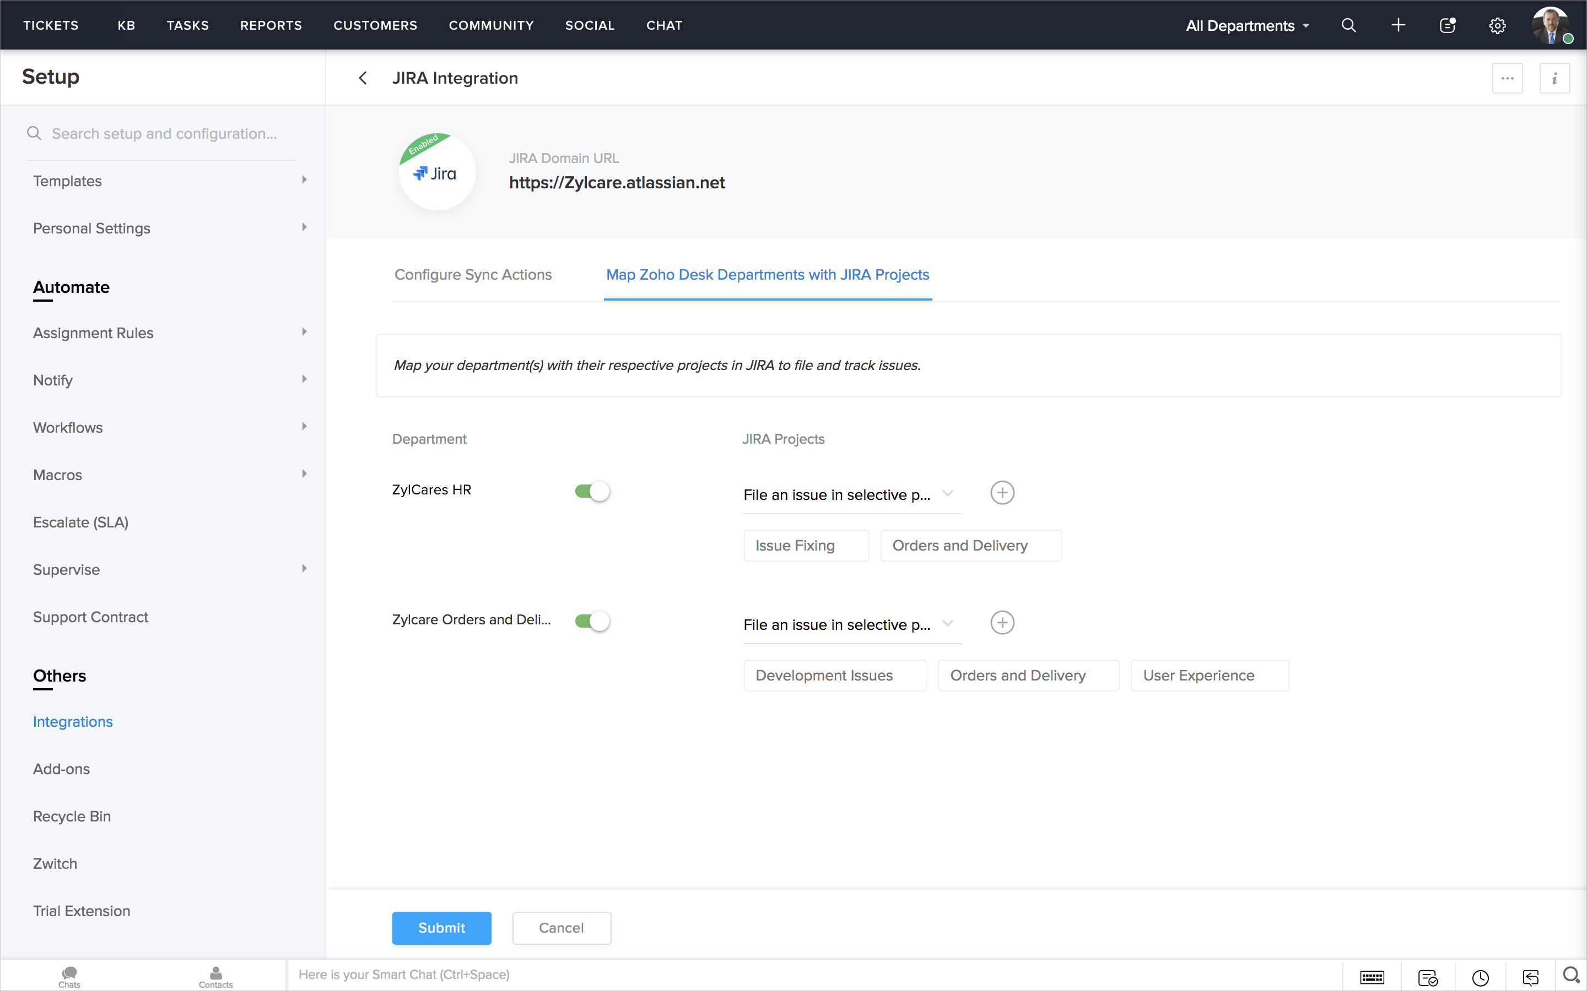Image resolution: width=1587 pixels, height=991 pixels.
Task: Click the plus quick-create icon in top bar
Action: [1397, 25]
